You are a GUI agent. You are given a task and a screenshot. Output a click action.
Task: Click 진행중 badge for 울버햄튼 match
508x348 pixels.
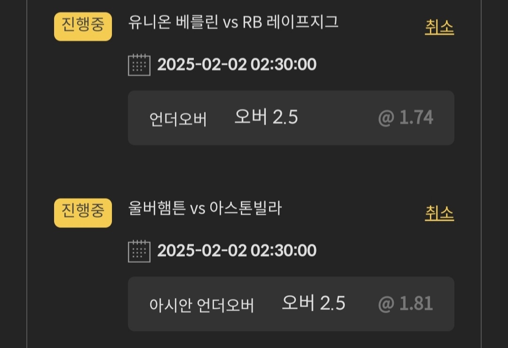point(83,213)
